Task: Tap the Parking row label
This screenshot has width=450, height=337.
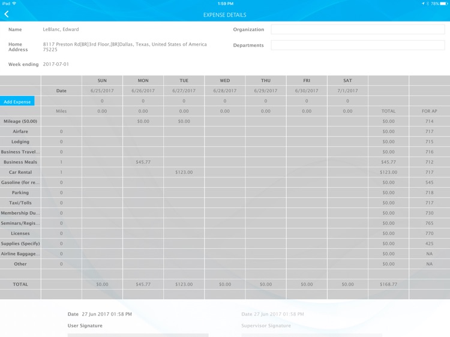Action: point(20,192)
